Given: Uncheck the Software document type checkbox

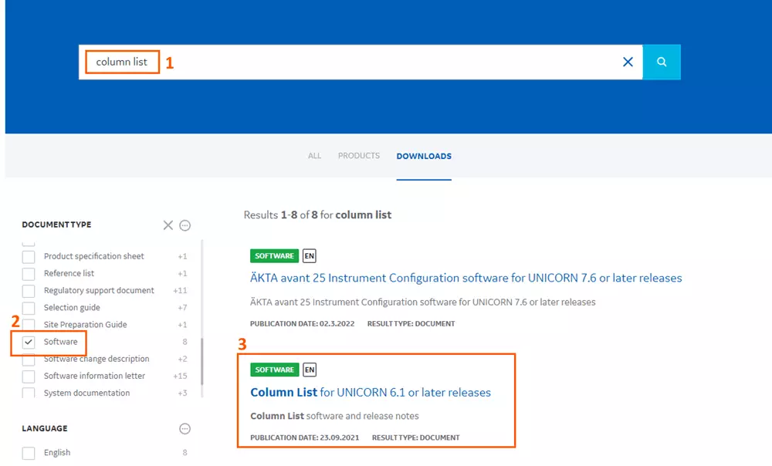Looking at the screenshot, I should 29,342.
